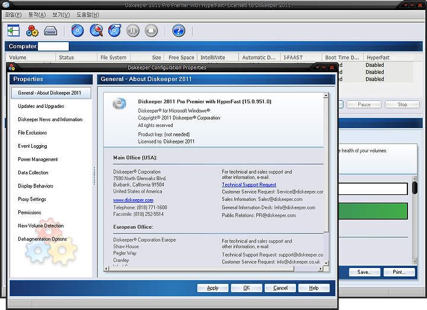Open the 도움말(H) menu

(x=88, y=15)
